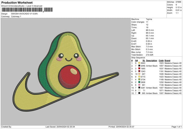Click the Height value '5.12 in'

(x=178, y=7)
